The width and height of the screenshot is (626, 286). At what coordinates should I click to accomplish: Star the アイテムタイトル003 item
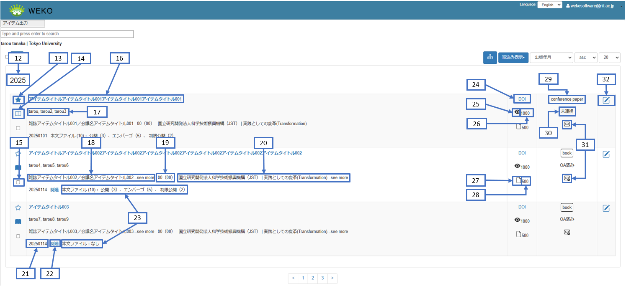[18, 208]
